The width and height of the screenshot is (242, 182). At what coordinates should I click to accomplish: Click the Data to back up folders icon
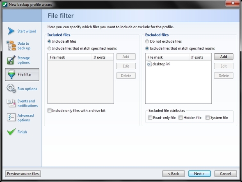(11, 45)
